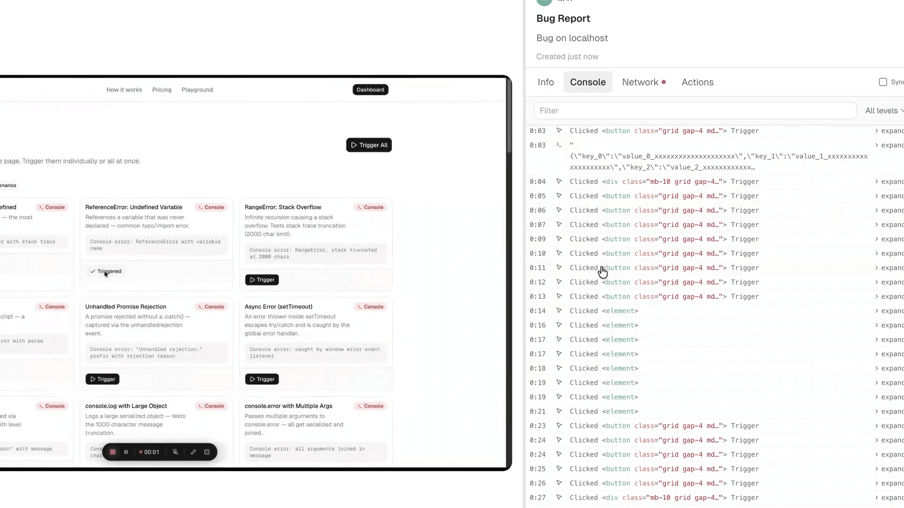Image resolution: width=904 pixels, height=508 pixels.
Task: Pause the recording in the control bar
Action: pyautogui.click(x=126, y=452)
